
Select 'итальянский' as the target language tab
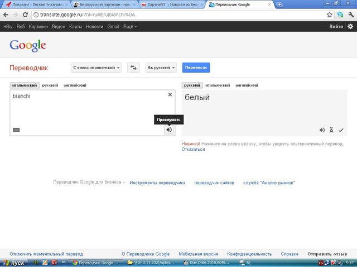(218, 85)
